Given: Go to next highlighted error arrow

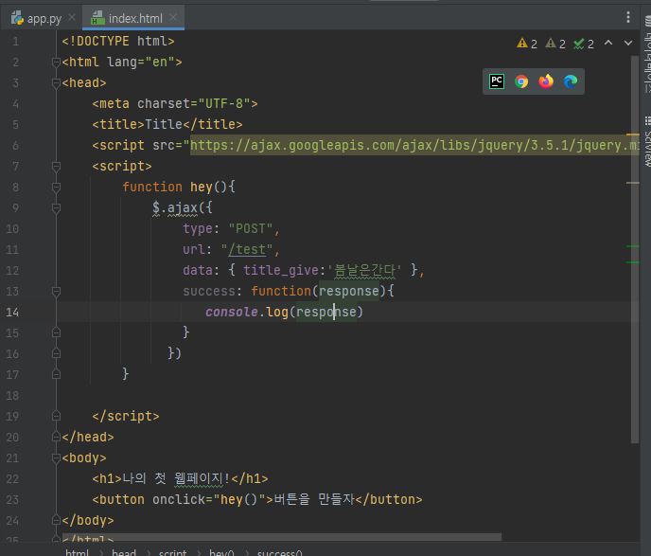Looking at the screenshot, I should pos(628,43).
